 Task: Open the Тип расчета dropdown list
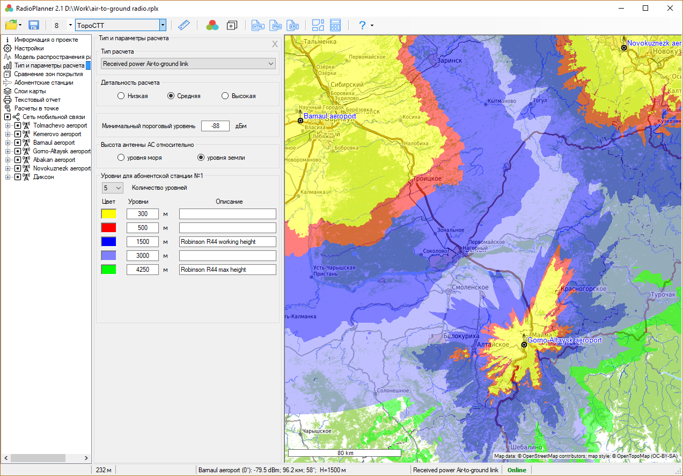[188, 64]
